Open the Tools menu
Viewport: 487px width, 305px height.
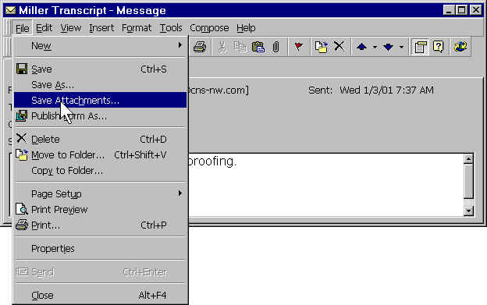pyautogui.click(x=171, y=28)
